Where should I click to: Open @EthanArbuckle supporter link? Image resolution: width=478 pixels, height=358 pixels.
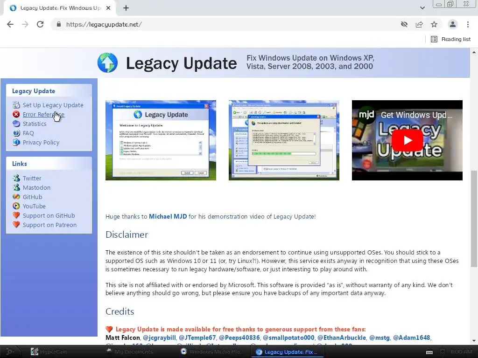coord(342,337)
